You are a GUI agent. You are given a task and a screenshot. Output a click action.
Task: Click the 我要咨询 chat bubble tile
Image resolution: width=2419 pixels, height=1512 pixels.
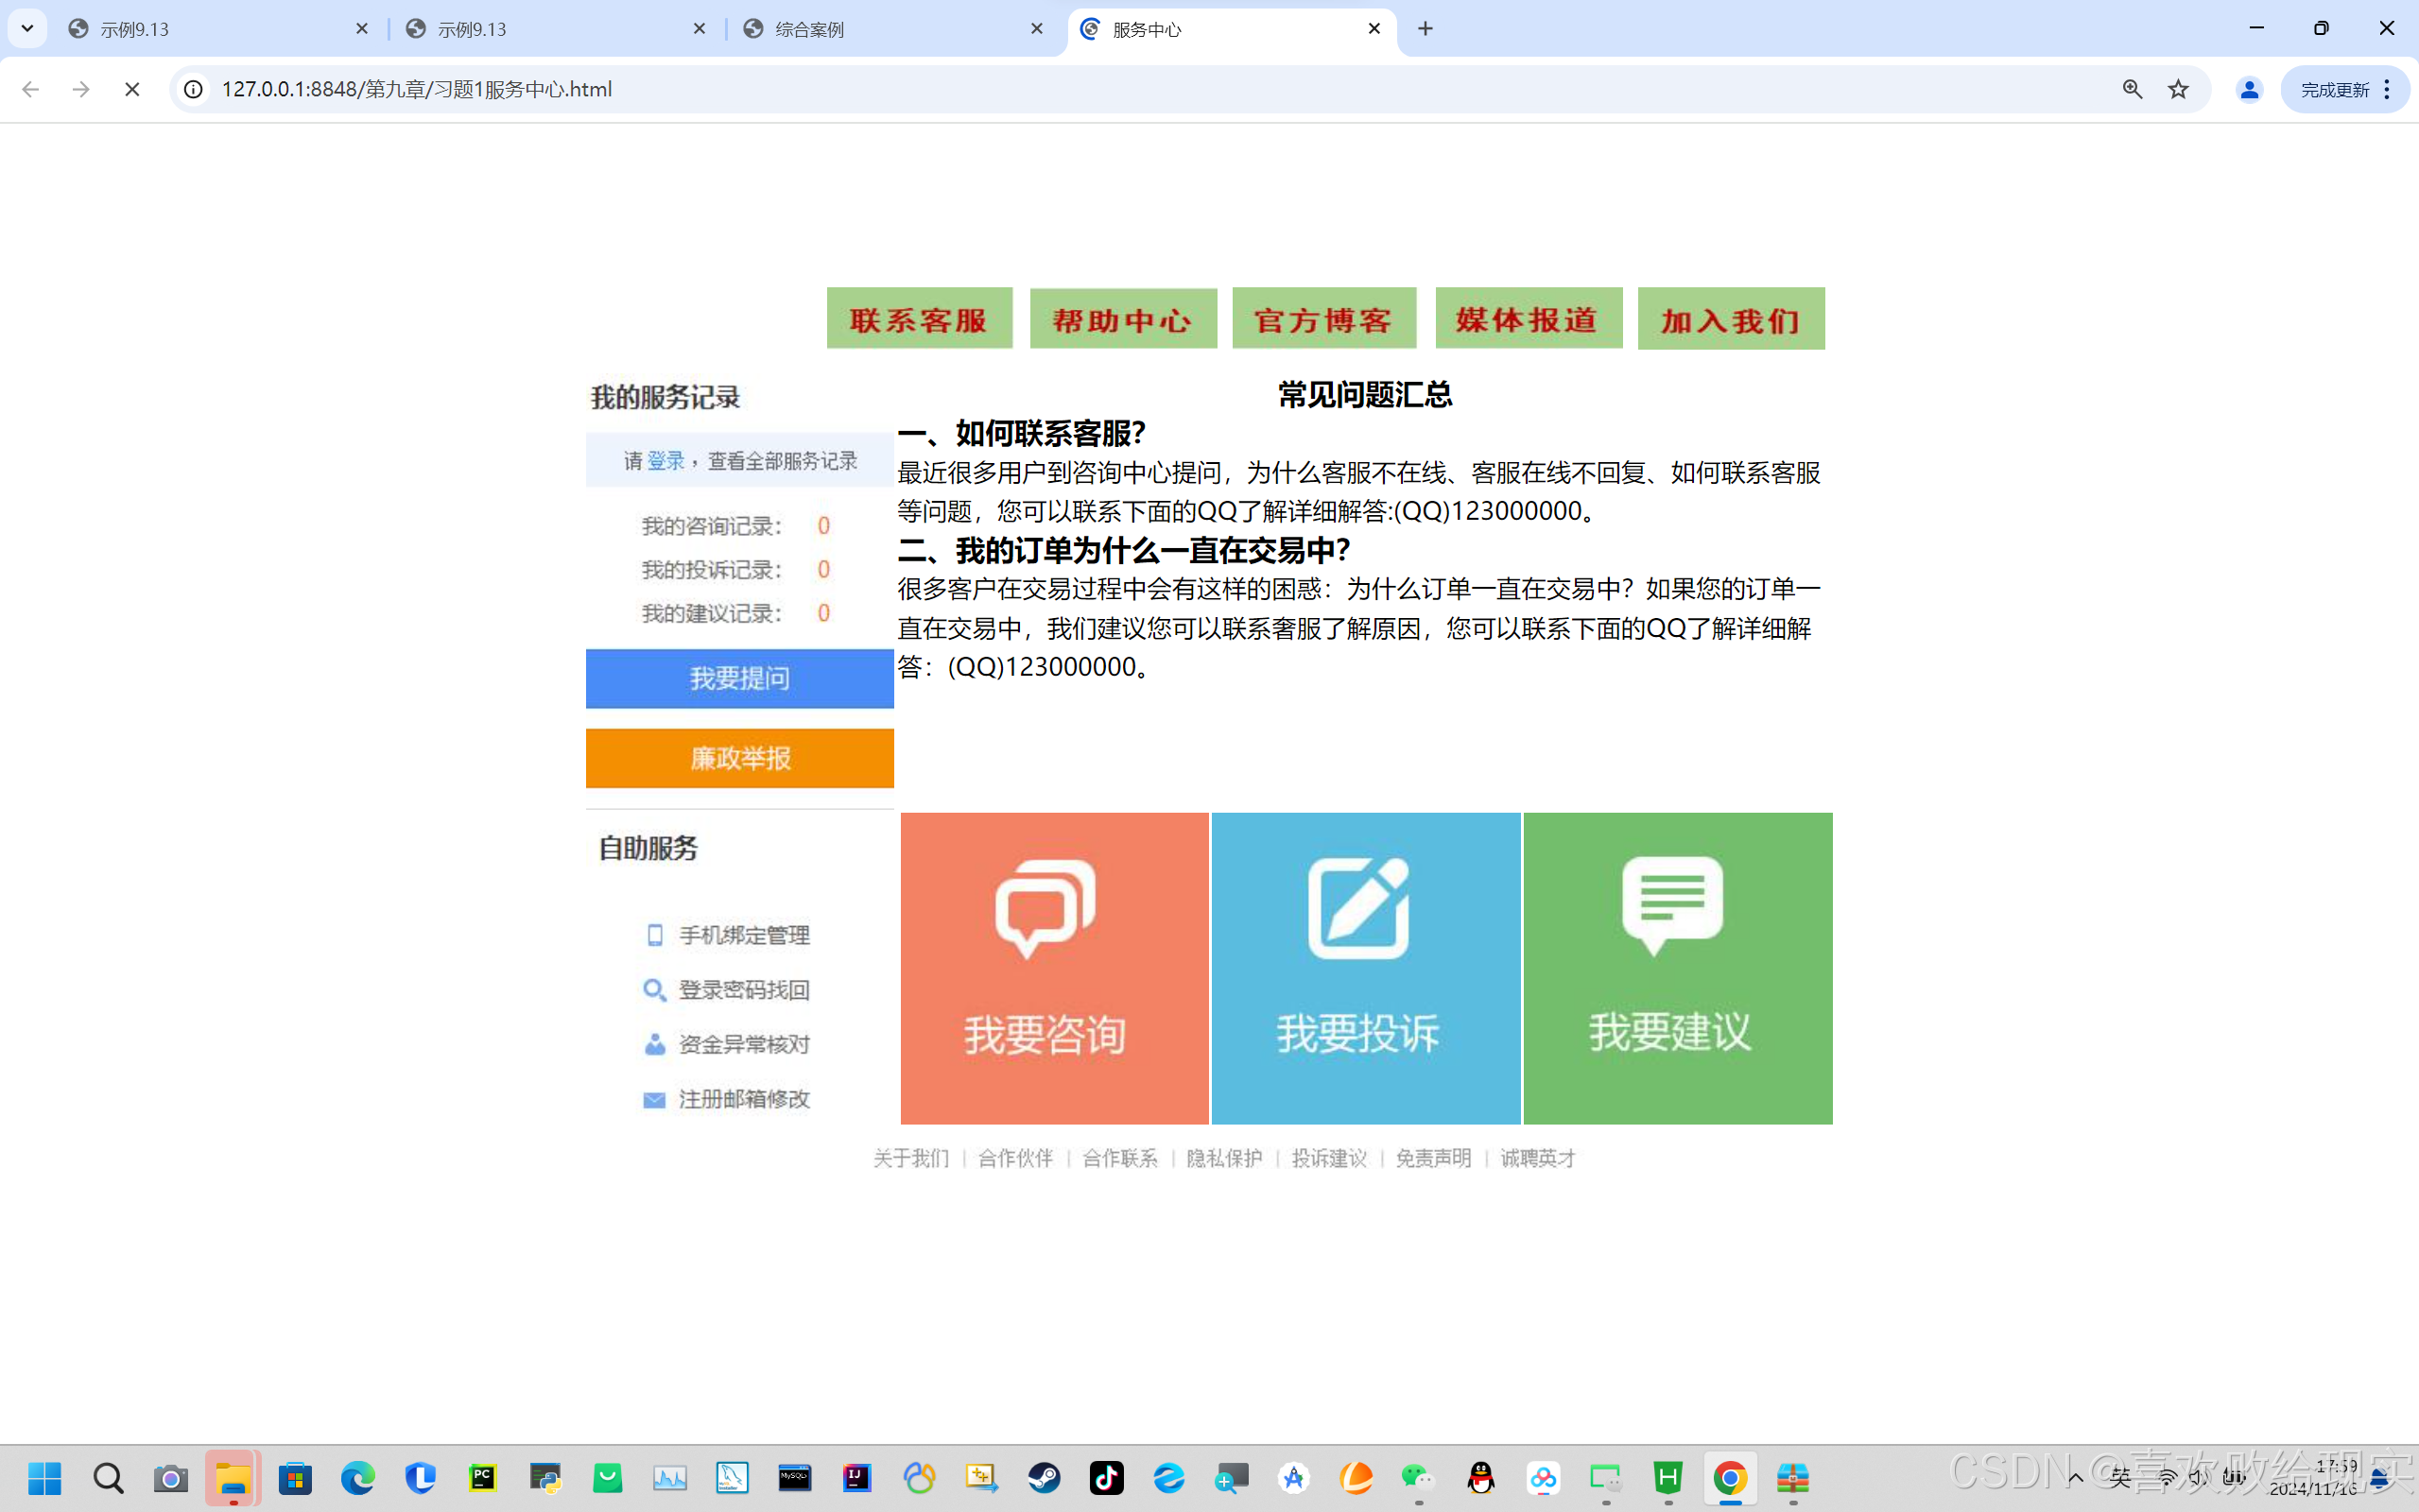[1054, 967]
